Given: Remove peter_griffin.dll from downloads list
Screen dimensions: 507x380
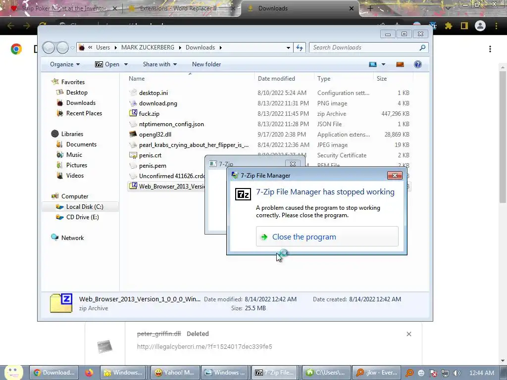Looking at the screenshot, I should [408, 334].
